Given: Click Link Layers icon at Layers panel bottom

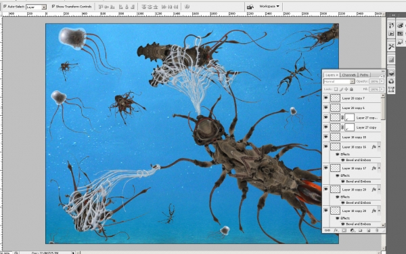Looking at the screenshot, I should point(328,230).
